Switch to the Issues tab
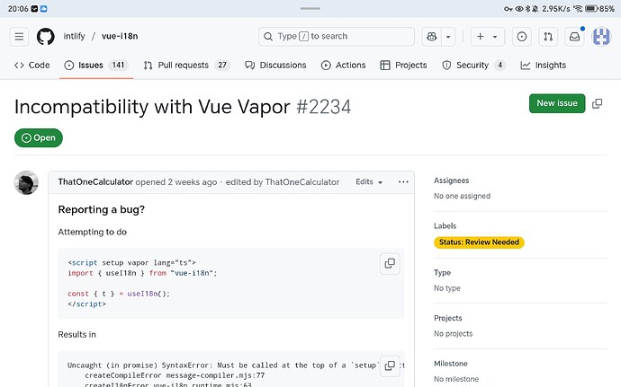 pos(96,66)
